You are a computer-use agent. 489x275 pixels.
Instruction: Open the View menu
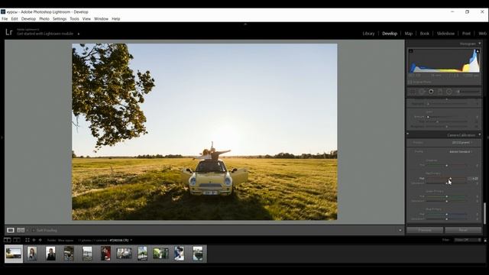click(x=86, y=18)
